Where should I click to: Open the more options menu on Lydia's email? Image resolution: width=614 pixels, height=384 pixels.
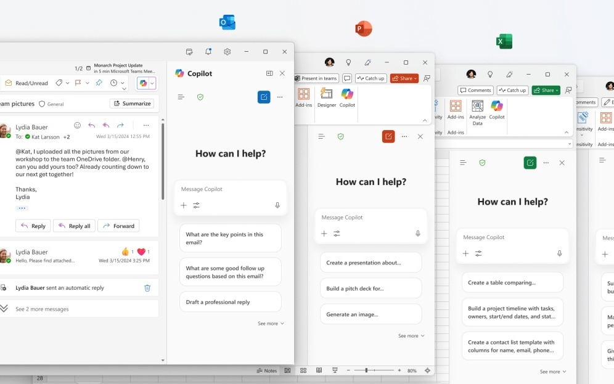click(146, 125)
